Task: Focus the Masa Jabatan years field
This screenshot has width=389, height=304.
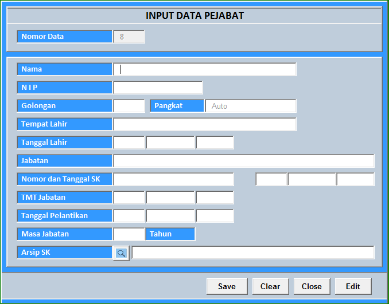Action: (129, 234)
